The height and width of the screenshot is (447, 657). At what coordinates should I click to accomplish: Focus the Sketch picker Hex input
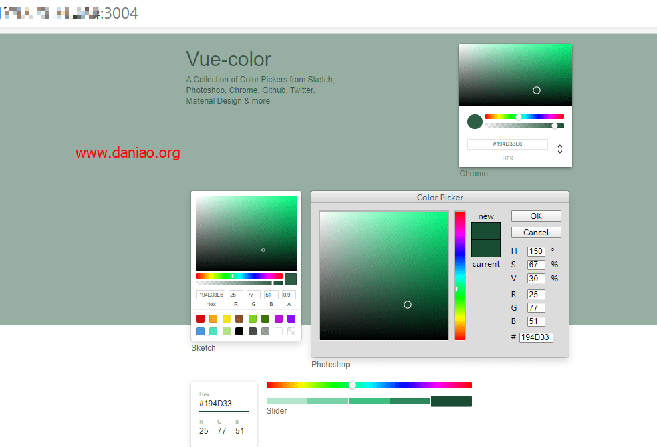click(x=211, y=295)
